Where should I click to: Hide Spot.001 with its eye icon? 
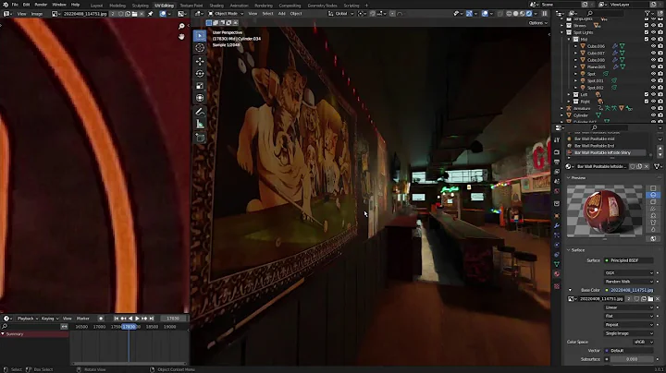click(x=653, y=80)
